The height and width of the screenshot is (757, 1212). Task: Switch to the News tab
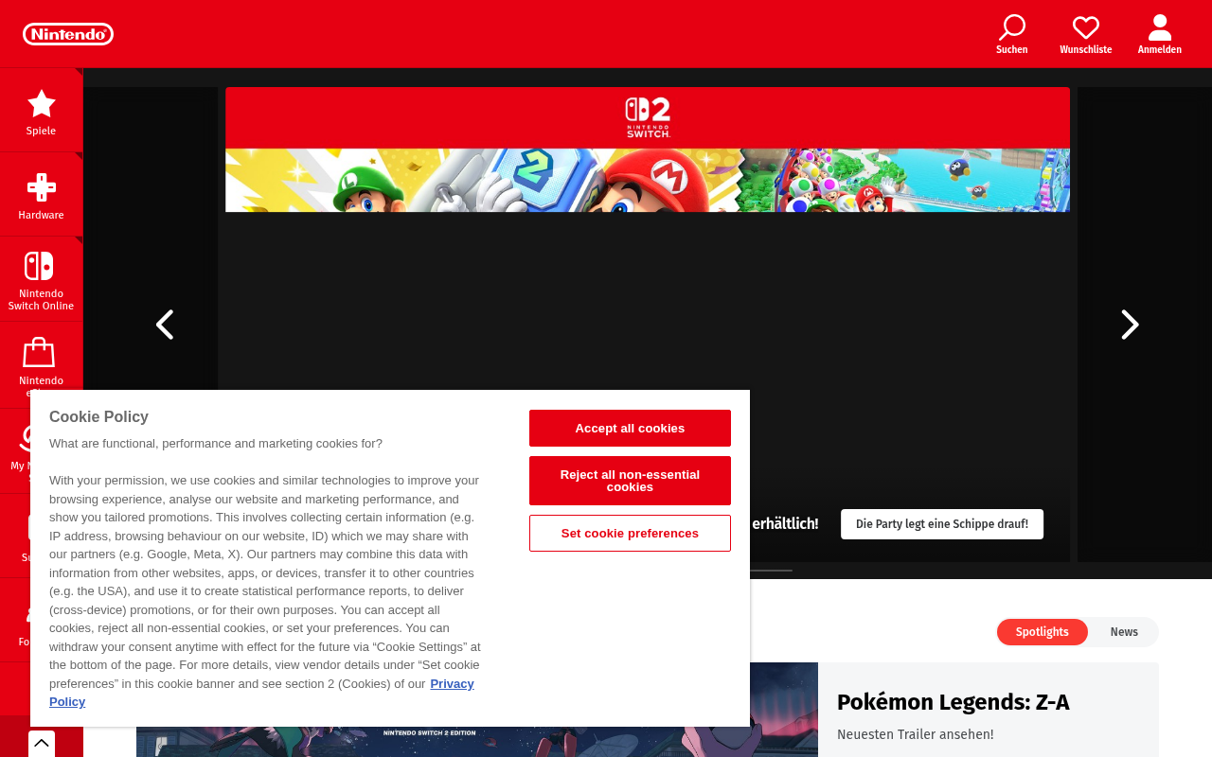(x=1124, y=632)
